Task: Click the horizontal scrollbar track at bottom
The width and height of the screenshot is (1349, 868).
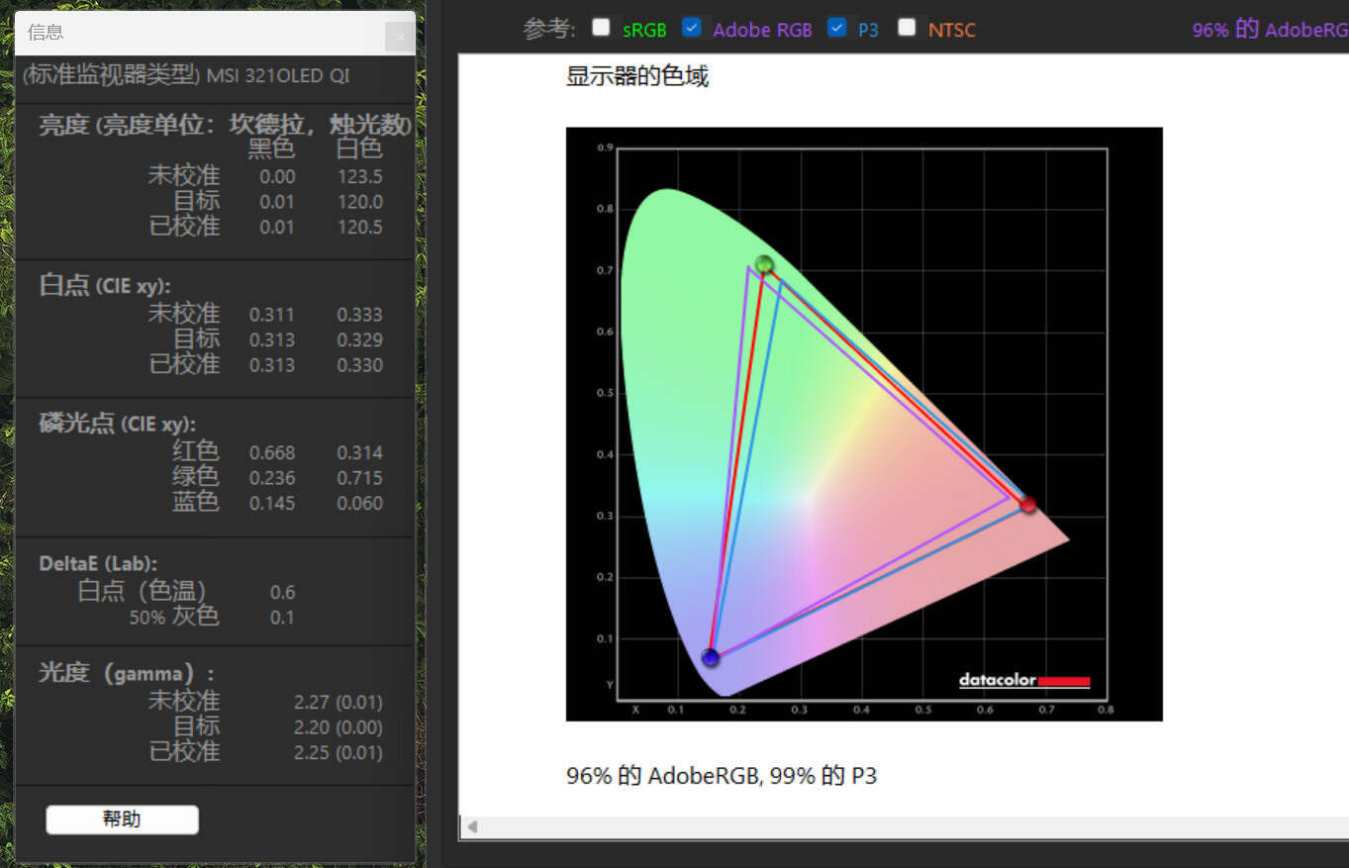Action: [891, 825]
